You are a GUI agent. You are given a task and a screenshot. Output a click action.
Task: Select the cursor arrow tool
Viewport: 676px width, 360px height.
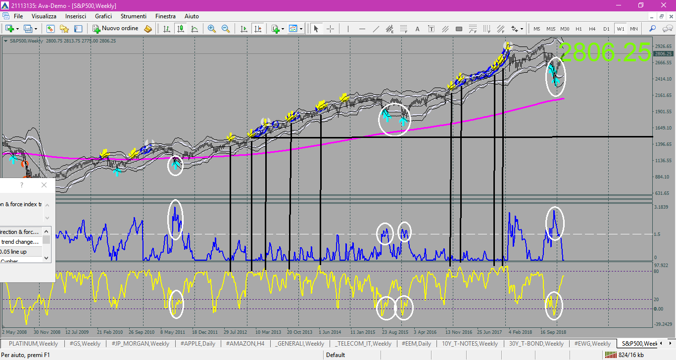(316, 29)
